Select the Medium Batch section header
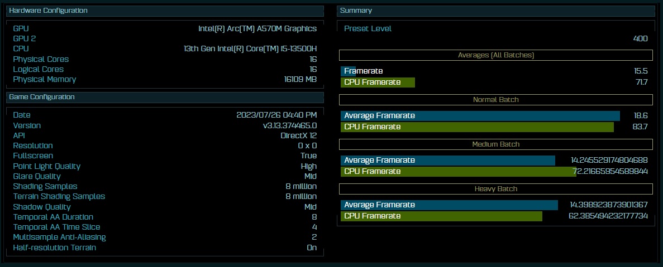The width and height of the screenshot is (663, 267). [x=496, y=144]
